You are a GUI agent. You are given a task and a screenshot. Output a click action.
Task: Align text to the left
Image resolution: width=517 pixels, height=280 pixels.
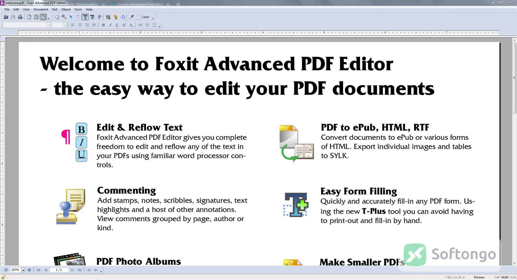point(73,25)
